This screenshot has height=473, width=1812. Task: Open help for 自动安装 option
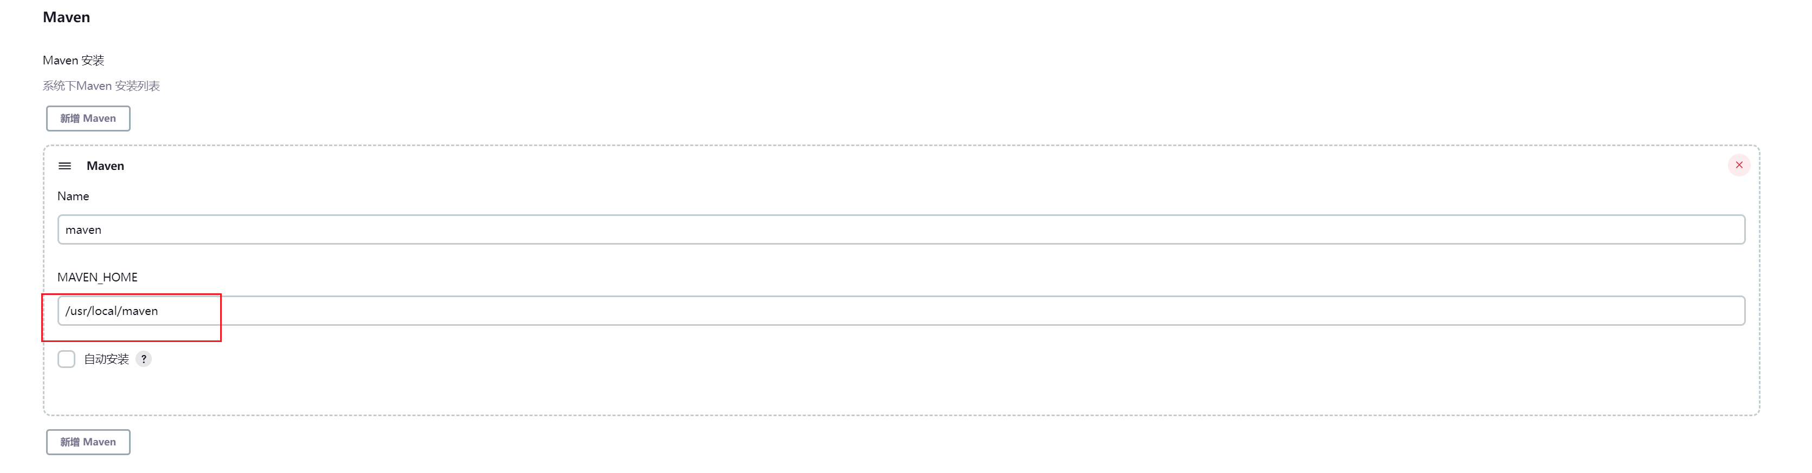point(144,359)
